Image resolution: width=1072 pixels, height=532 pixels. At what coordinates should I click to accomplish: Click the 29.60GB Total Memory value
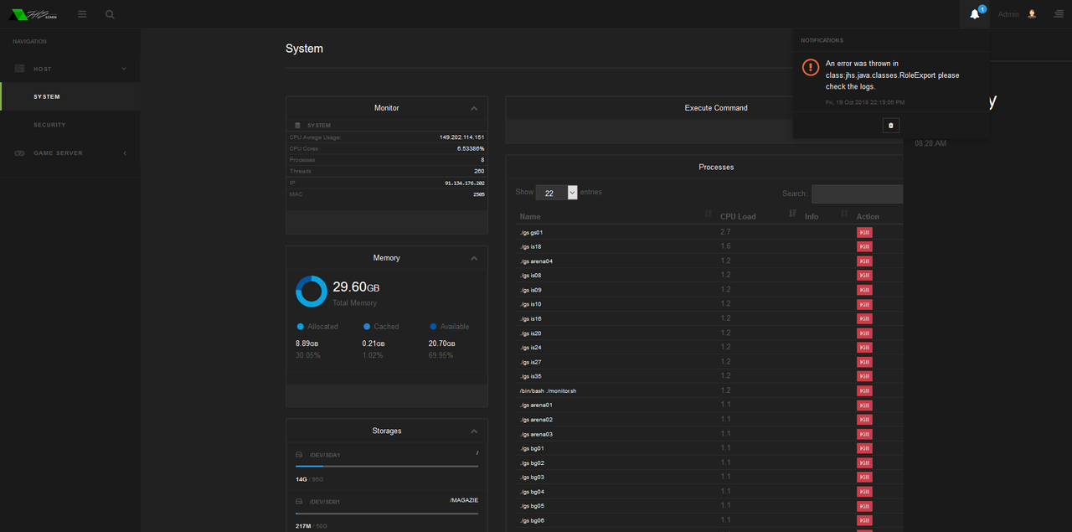pyautogui.click(x=356, y=287)
